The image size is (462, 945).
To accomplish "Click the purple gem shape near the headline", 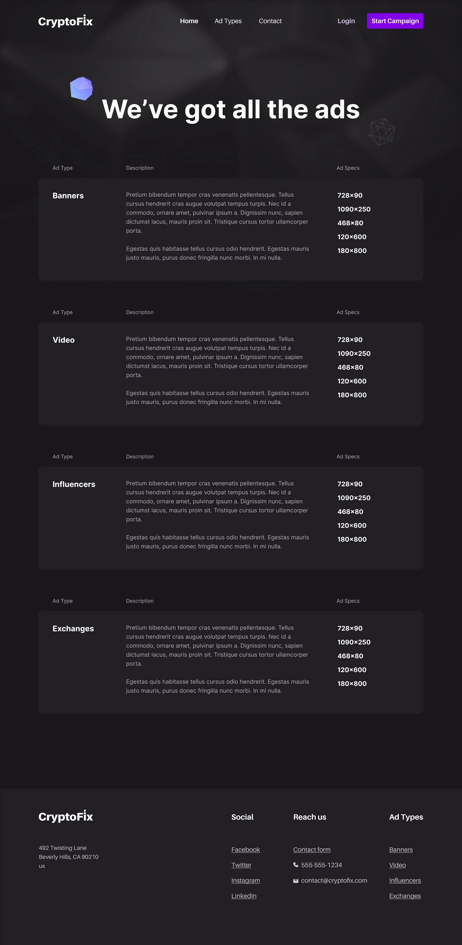I will pos(81,88).
